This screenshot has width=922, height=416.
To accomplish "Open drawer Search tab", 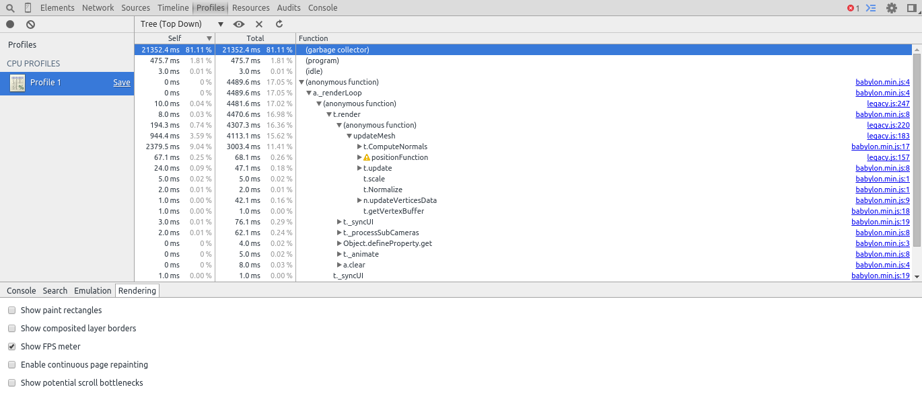I will tap(55, 291).
